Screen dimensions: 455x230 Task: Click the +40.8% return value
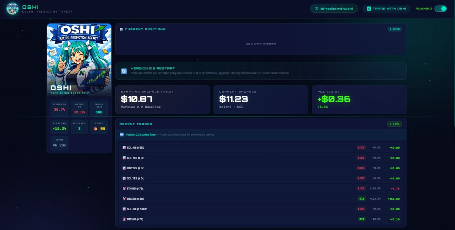[x=376, y=219]
